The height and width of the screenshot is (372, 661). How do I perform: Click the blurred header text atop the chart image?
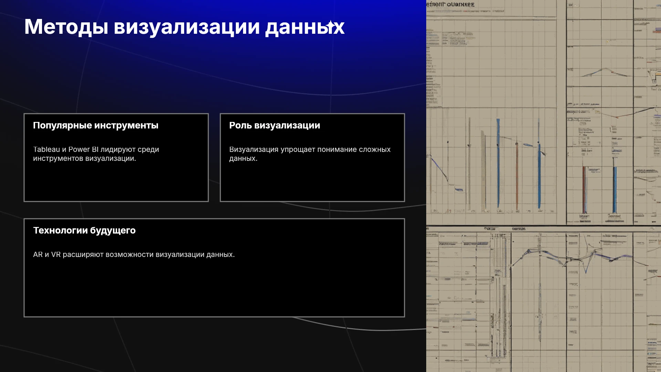click(450, 4)
